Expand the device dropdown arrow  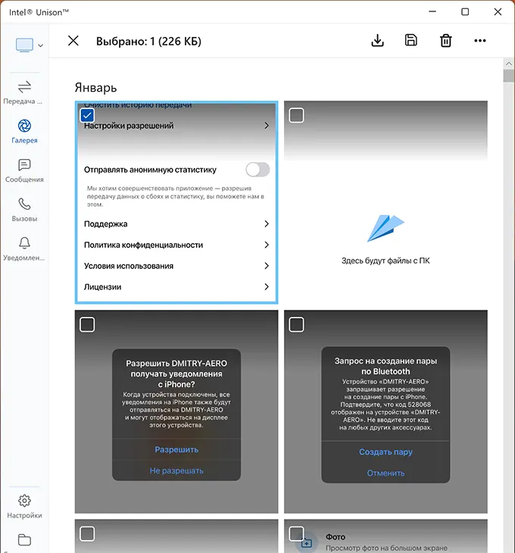41,45
